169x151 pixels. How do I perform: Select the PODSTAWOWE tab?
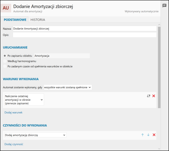(15, 20)
